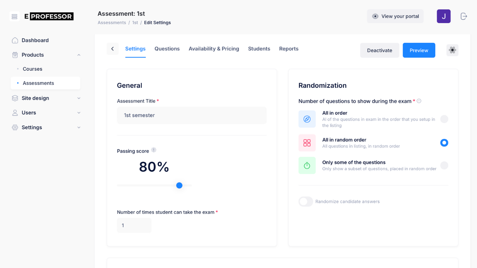The height and width of the screenshot is (268, 477).
Task: Expand the Users sidebar menu
Action: tap(79, 113)
